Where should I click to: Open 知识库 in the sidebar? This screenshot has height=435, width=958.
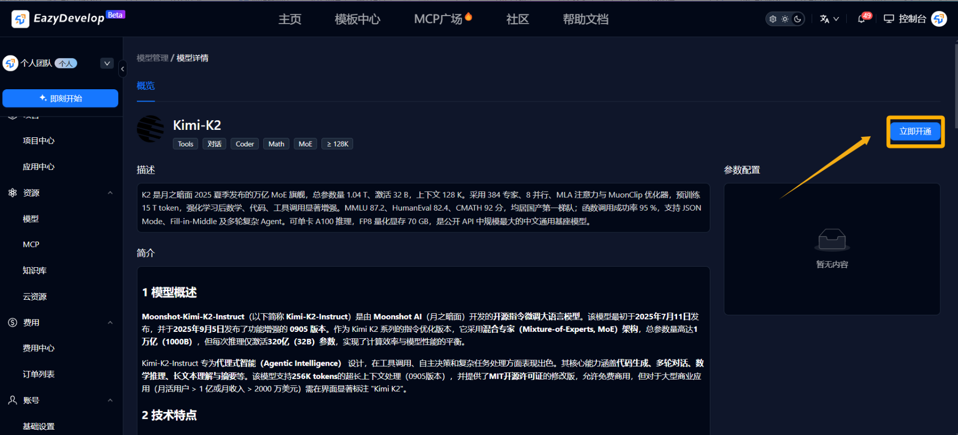point(35,270)
